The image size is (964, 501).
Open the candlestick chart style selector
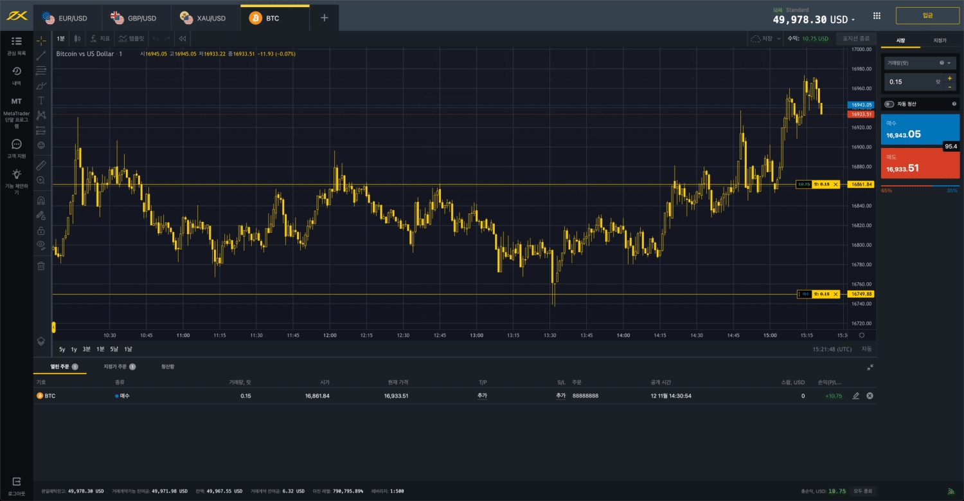[77, 39]
